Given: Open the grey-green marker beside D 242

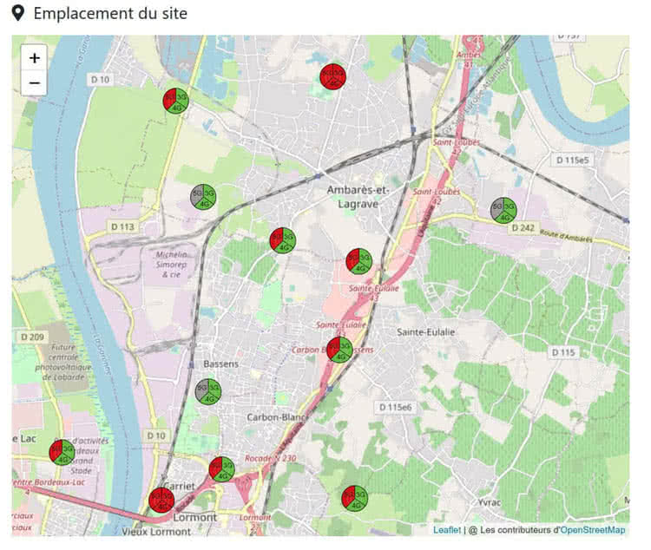Looking at the screenshot, I should 503,209.
